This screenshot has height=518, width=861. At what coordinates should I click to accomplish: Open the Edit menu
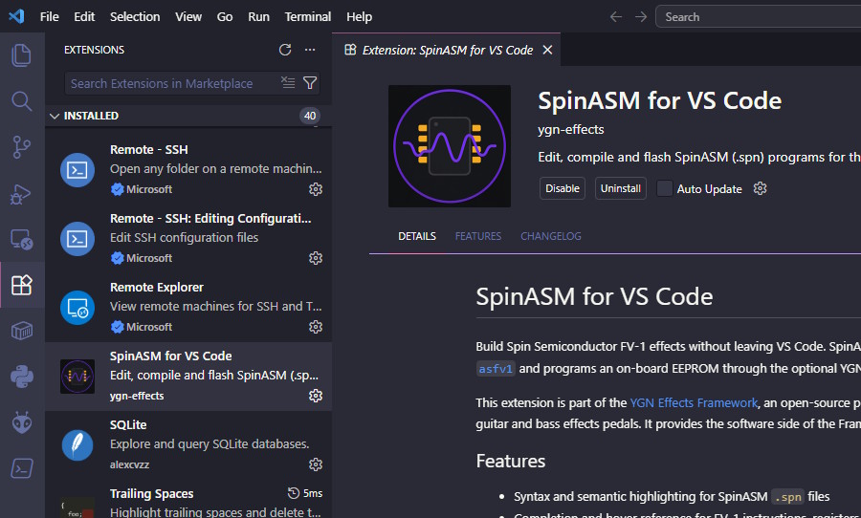coord(84,17)
